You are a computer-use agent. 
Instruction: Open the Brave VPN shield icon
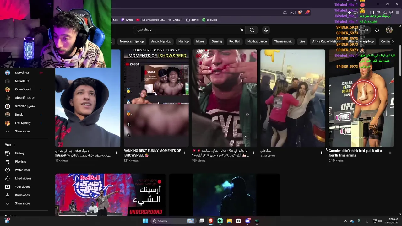pyautogui.click(x=391, y=13)
